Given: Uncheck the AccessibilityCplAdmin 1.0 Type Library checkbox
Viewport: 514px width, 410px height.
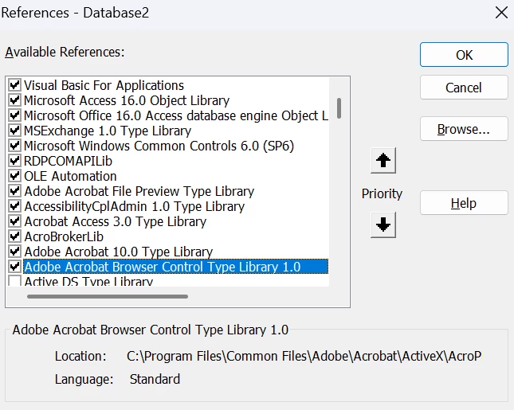Looking at the screenshot, I should [15, 206].
